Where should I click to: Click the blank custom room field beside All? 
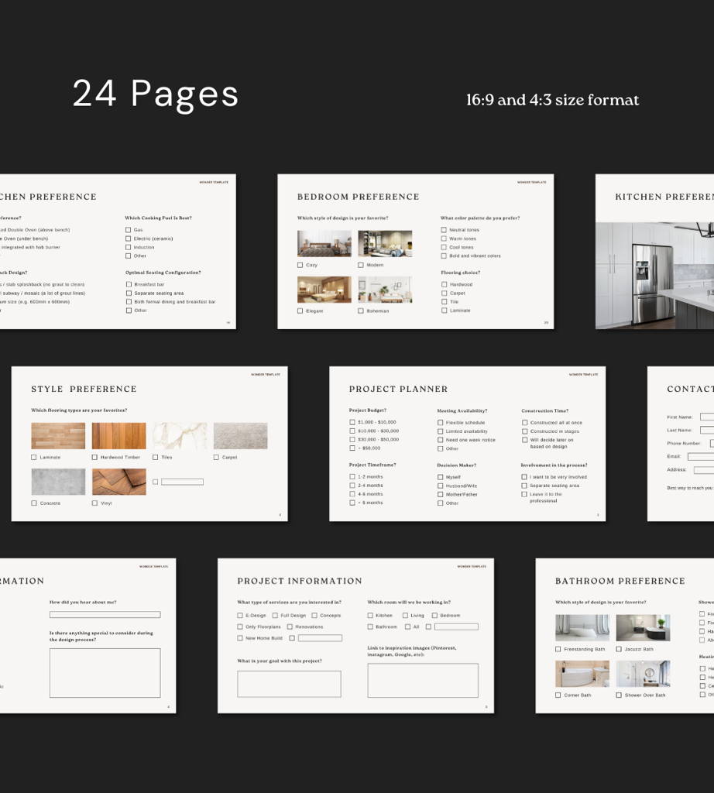456,627
